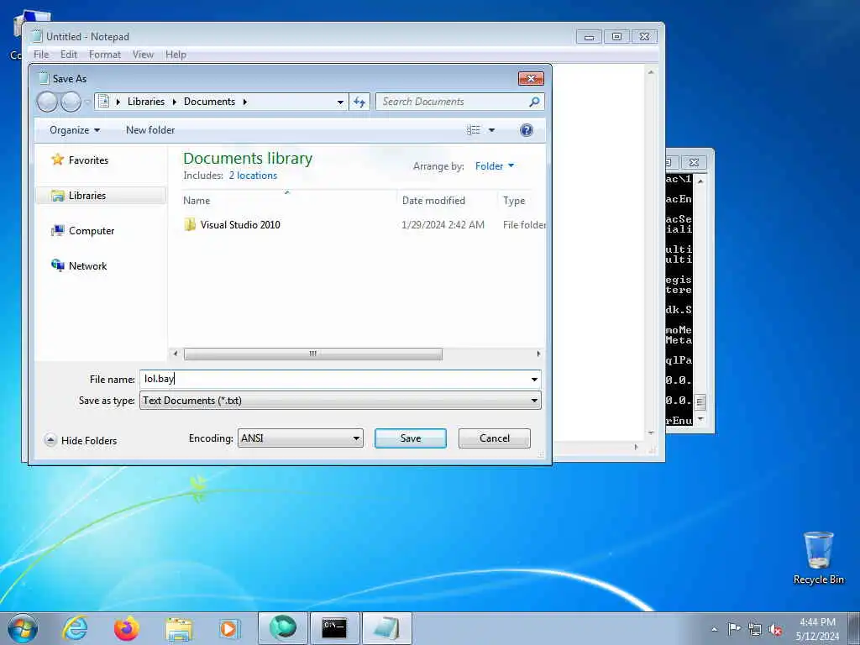Open the Recycle Bin desktop icon
This screenshot has height=645, width=860.
[818, 558]
